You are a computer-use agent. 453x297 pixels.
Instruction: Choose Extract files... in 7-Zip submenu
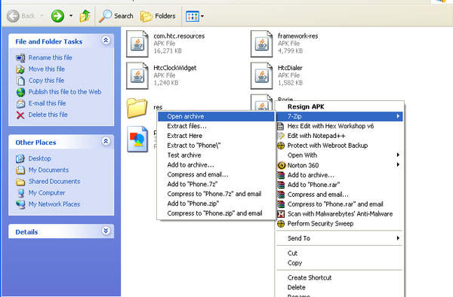pos(216,126)
